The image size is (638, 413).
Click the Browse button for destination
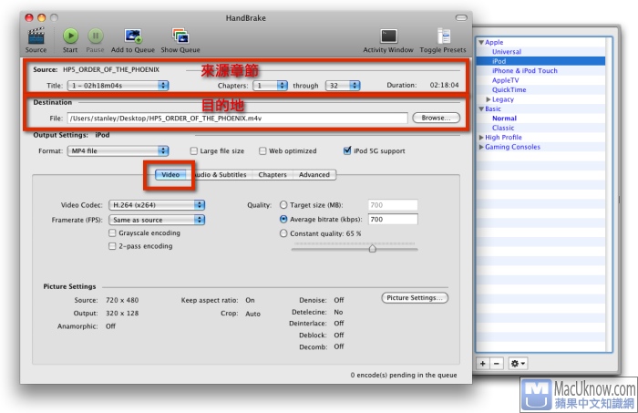tap(436, 118)
